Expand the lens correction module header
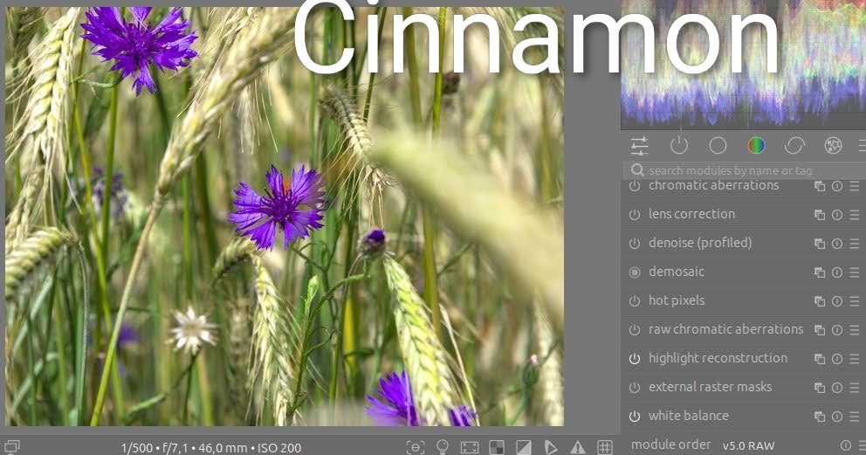 point(691,214)
